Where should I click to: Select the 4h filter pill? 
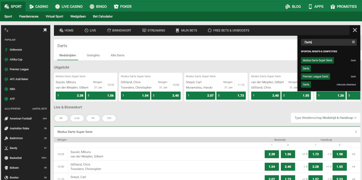pyautogui.click(x=93, y=118)
